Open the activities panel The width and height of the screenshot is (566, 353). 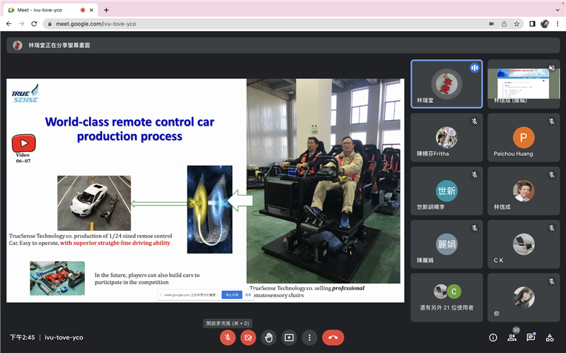pos(550,337)
